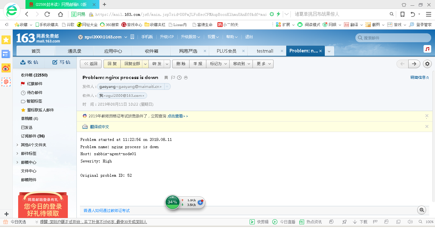
Task: Set reminder with clock icon
Action: 179,77
